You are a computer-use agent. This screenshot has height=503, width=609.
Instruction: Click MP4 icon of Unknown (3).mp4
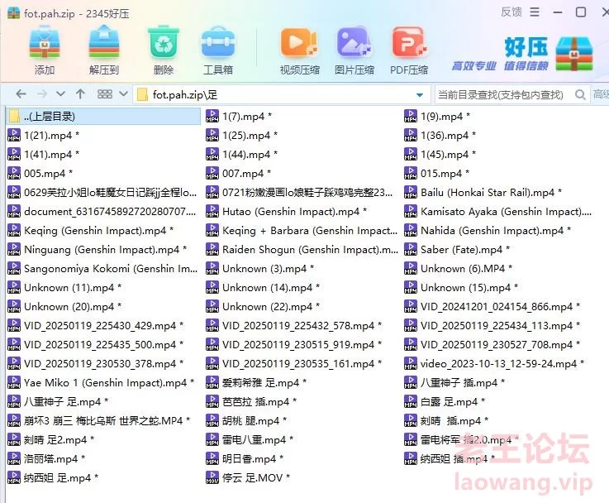point(212,269)
